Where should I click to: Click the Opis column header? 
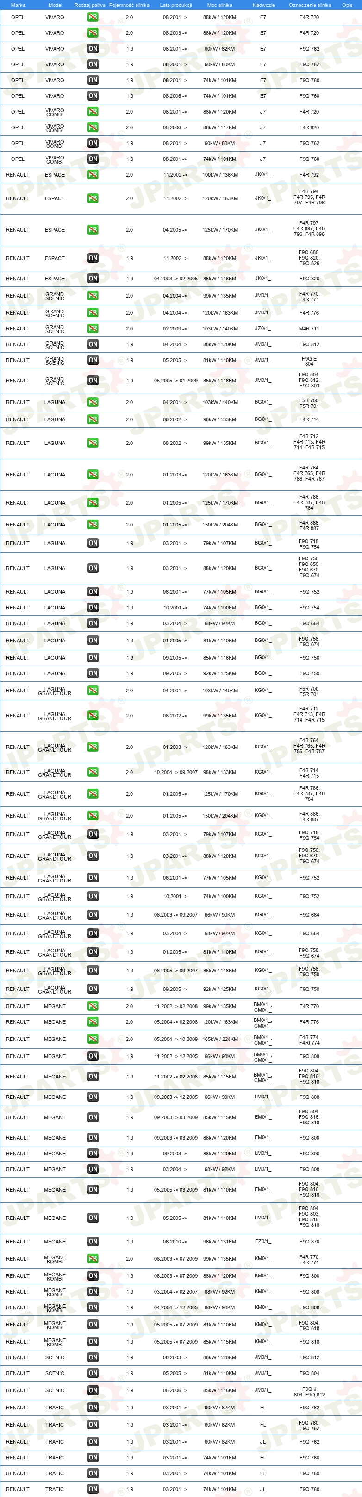coord(347,5)
